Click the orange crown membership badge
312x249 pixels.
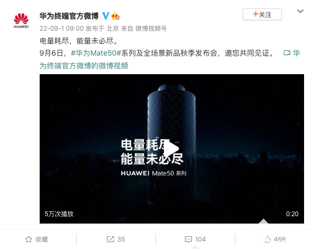pos(115,16)
